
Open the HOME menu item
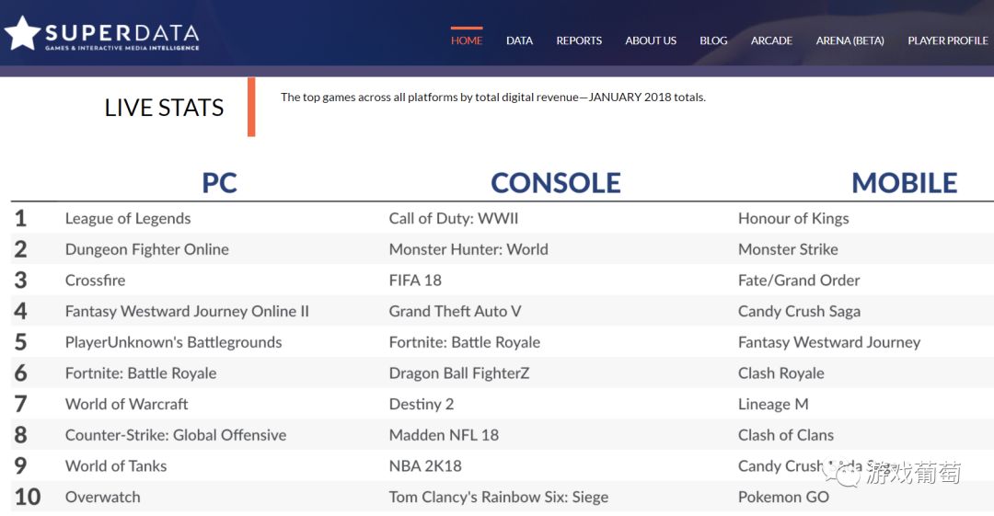coord(467,40)
